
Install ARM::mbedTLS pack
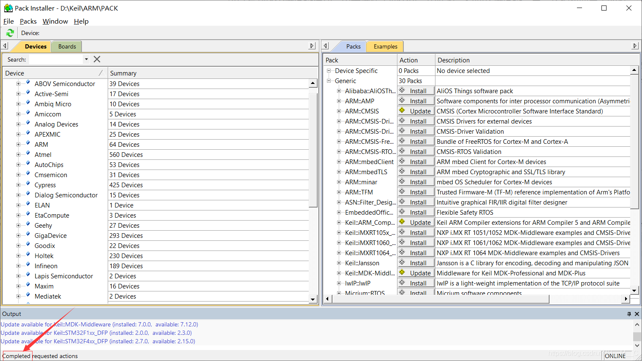click(x=416, y=172)
